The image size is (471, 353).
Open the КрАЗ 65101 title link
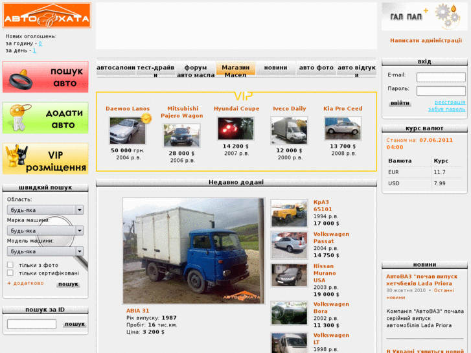point(323,205)
